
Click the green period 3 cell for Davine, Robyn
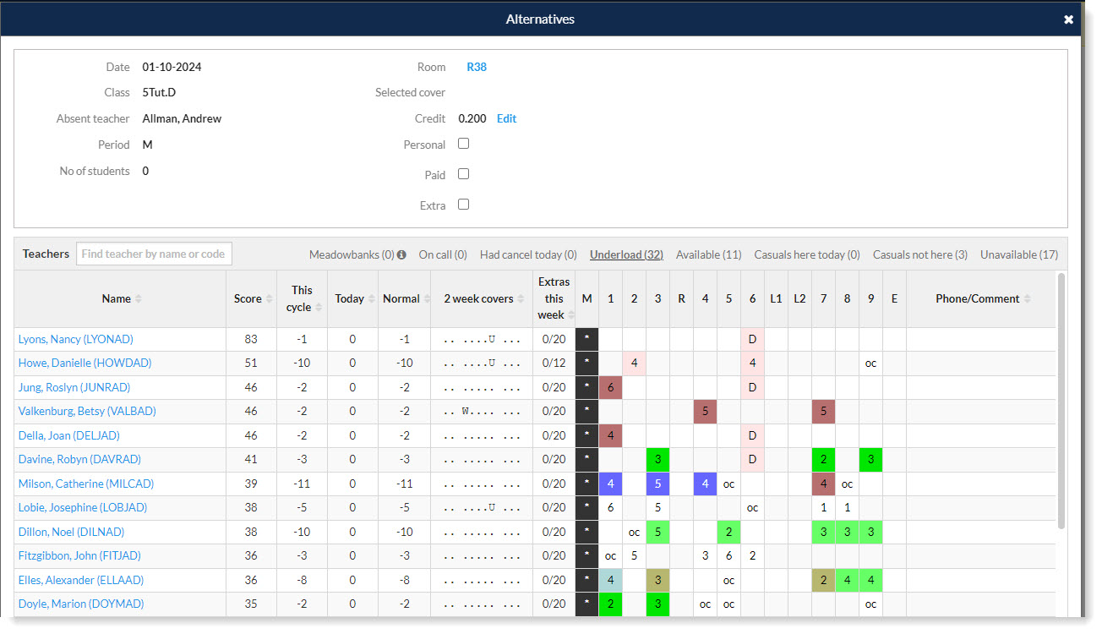click(x=658, y=459)
